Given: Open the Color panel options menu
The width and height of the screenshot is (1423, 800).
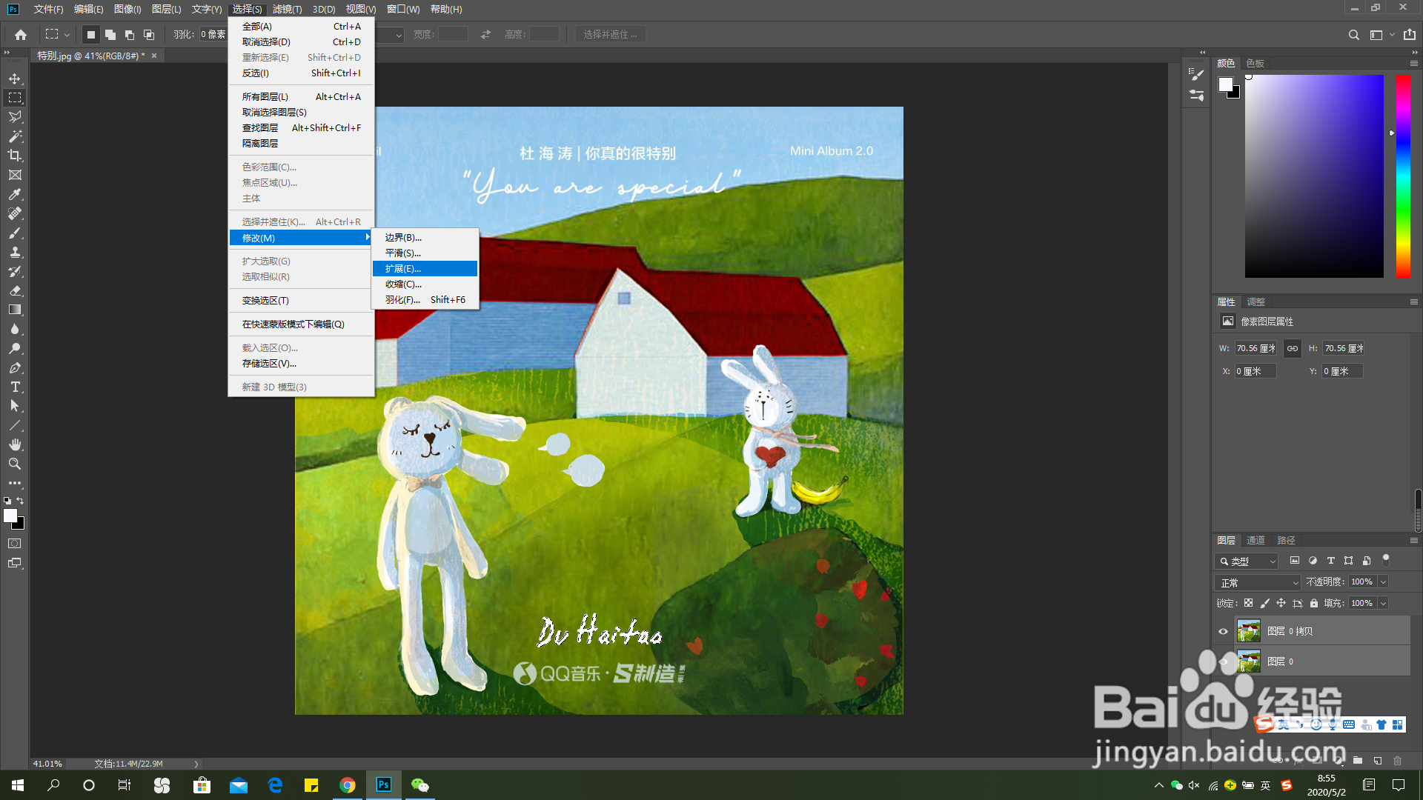Looking at the screenshot, I should 1413,64.
